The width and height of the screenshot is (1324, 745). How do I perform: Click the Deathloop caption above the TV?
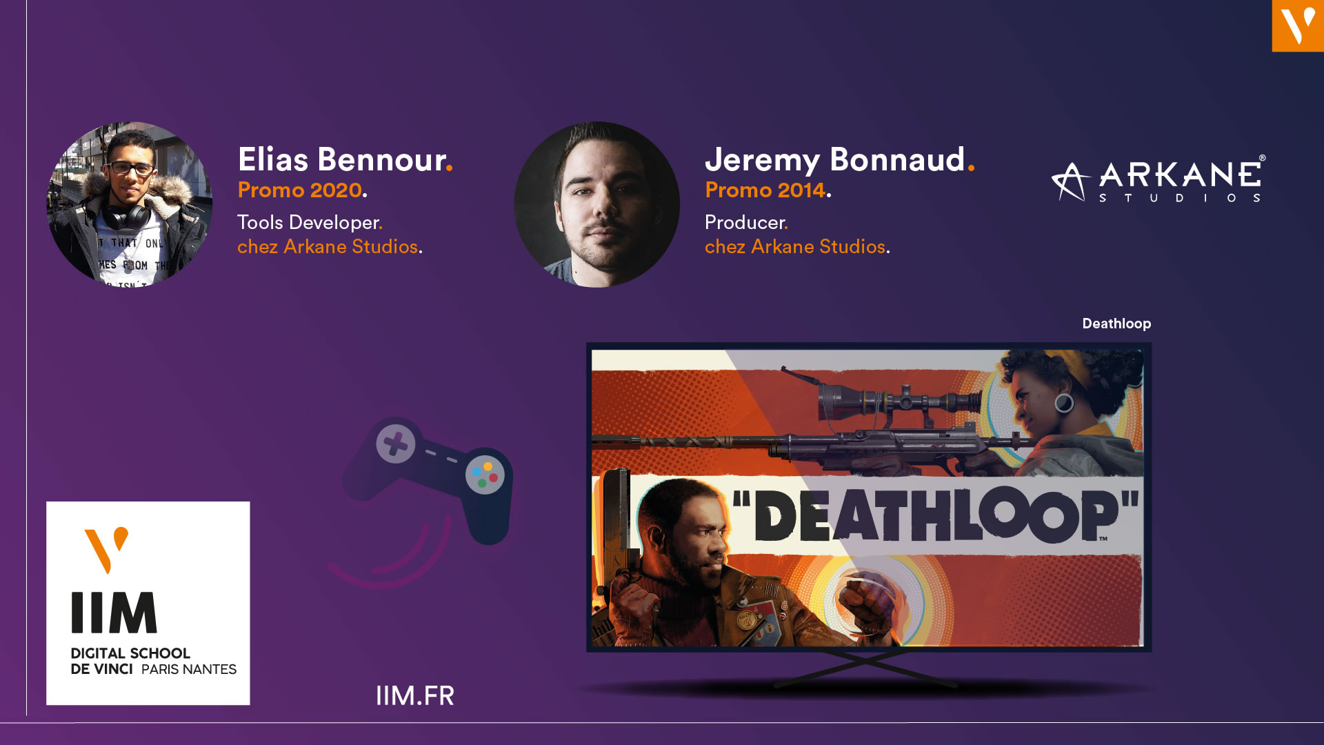pos(1116,324)
